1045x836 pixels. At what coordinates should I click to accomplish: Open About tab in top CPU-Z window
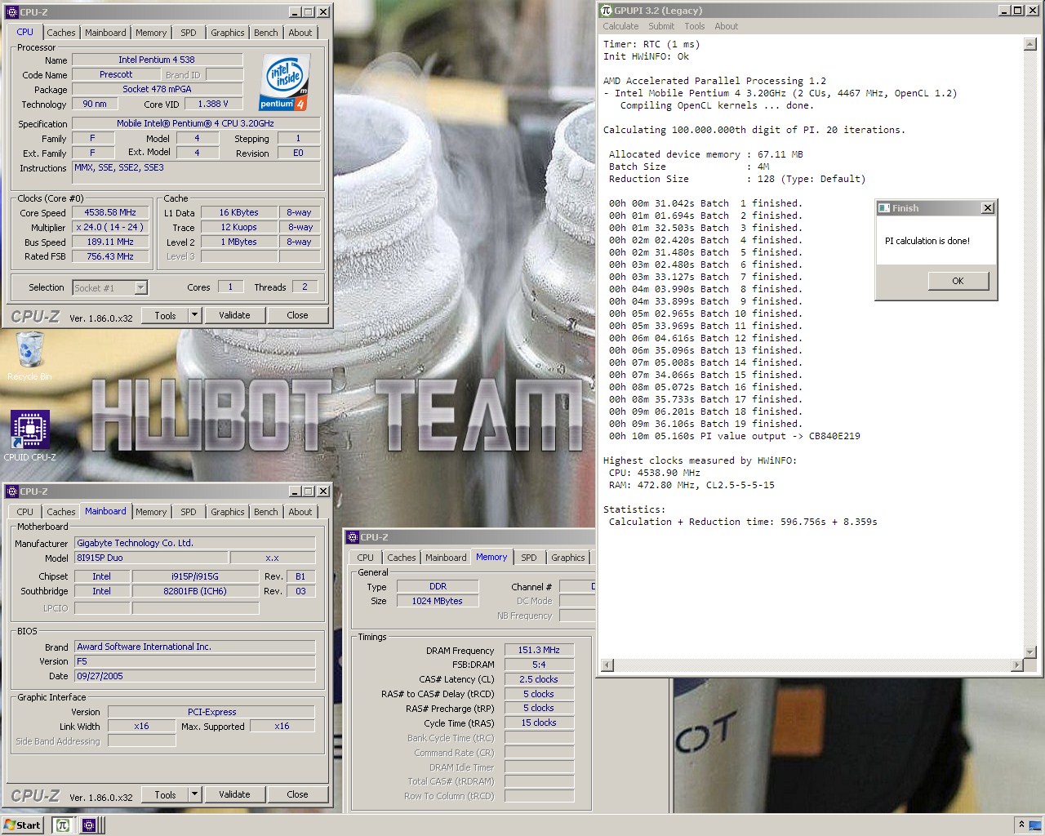coord(300,33)
